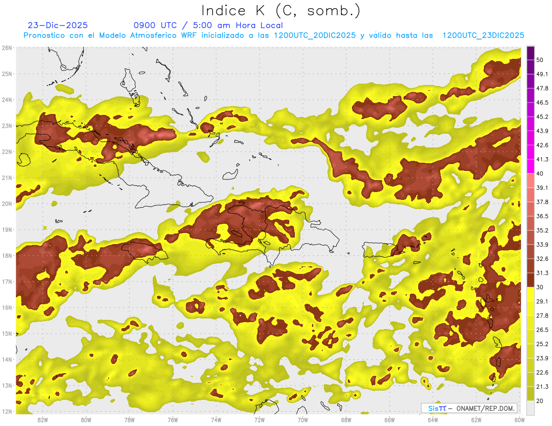Click the "68W" longitude axis label
The width and height of the screenshot is (552, 426).
point(346,420)
